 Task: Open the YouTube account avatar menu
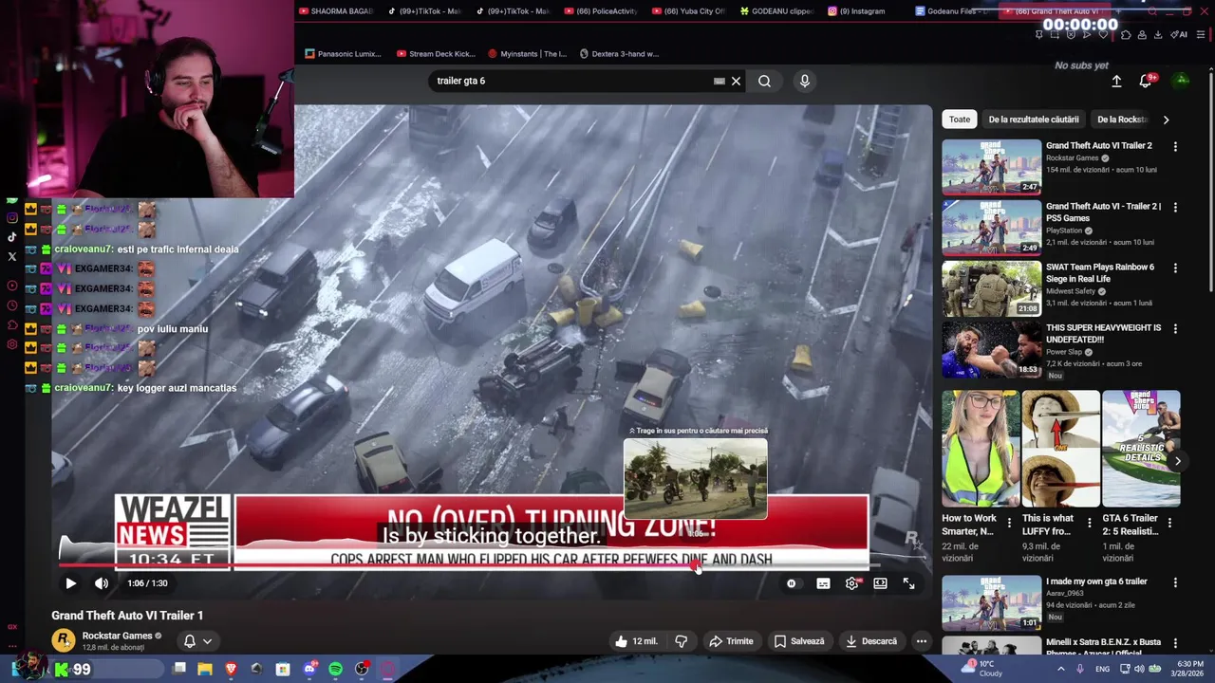(1182, 81)
